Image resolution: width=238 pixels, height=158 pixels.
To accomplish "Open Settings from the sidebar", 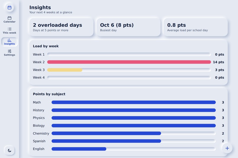I will [x=9, y=53].
